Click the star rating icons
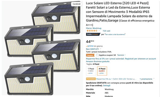 (92, 31)
